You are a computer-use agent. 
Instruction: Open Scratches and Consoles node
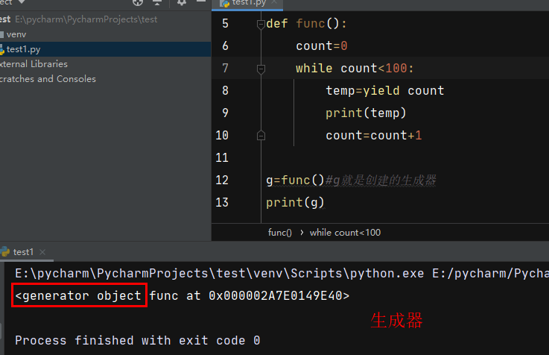coord(48,79)
